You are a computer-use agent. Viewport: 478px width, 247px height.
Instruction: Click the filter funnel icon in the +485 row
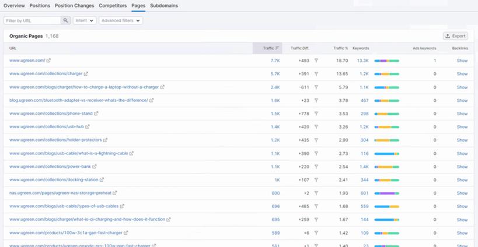316,206
